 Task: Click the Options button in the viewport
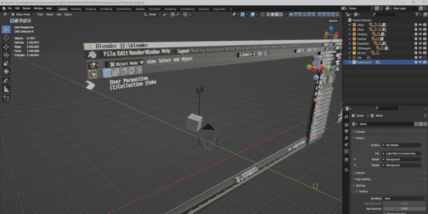[333, 21]
